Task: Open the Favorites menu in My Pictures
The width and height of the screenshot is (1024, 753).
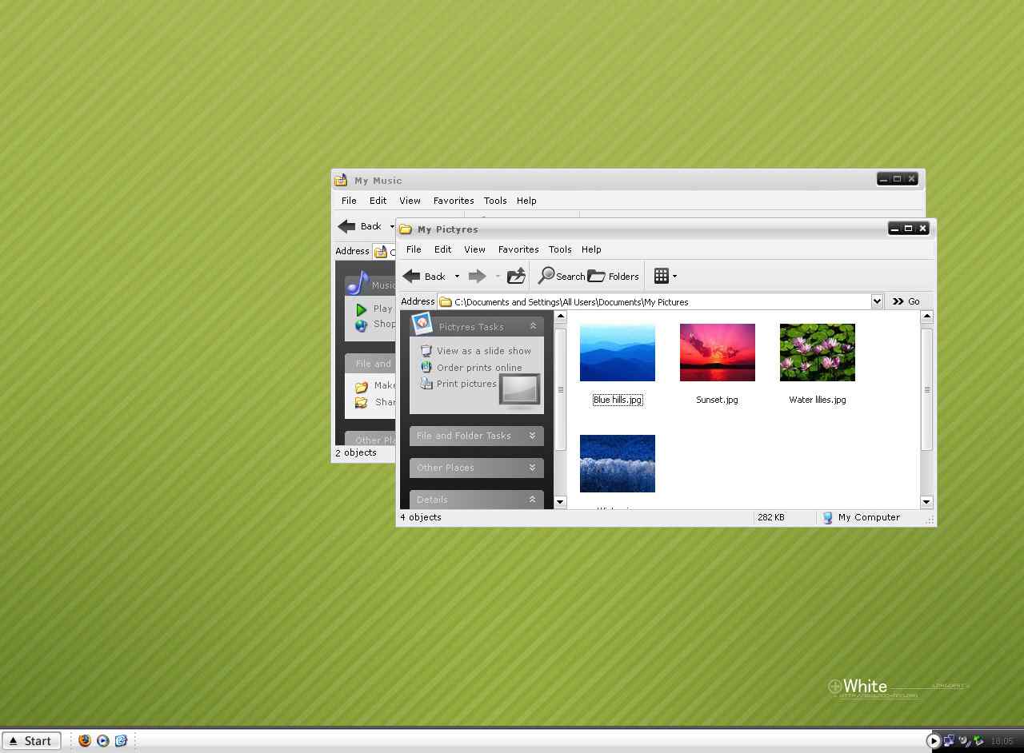Action: (518, 249)
